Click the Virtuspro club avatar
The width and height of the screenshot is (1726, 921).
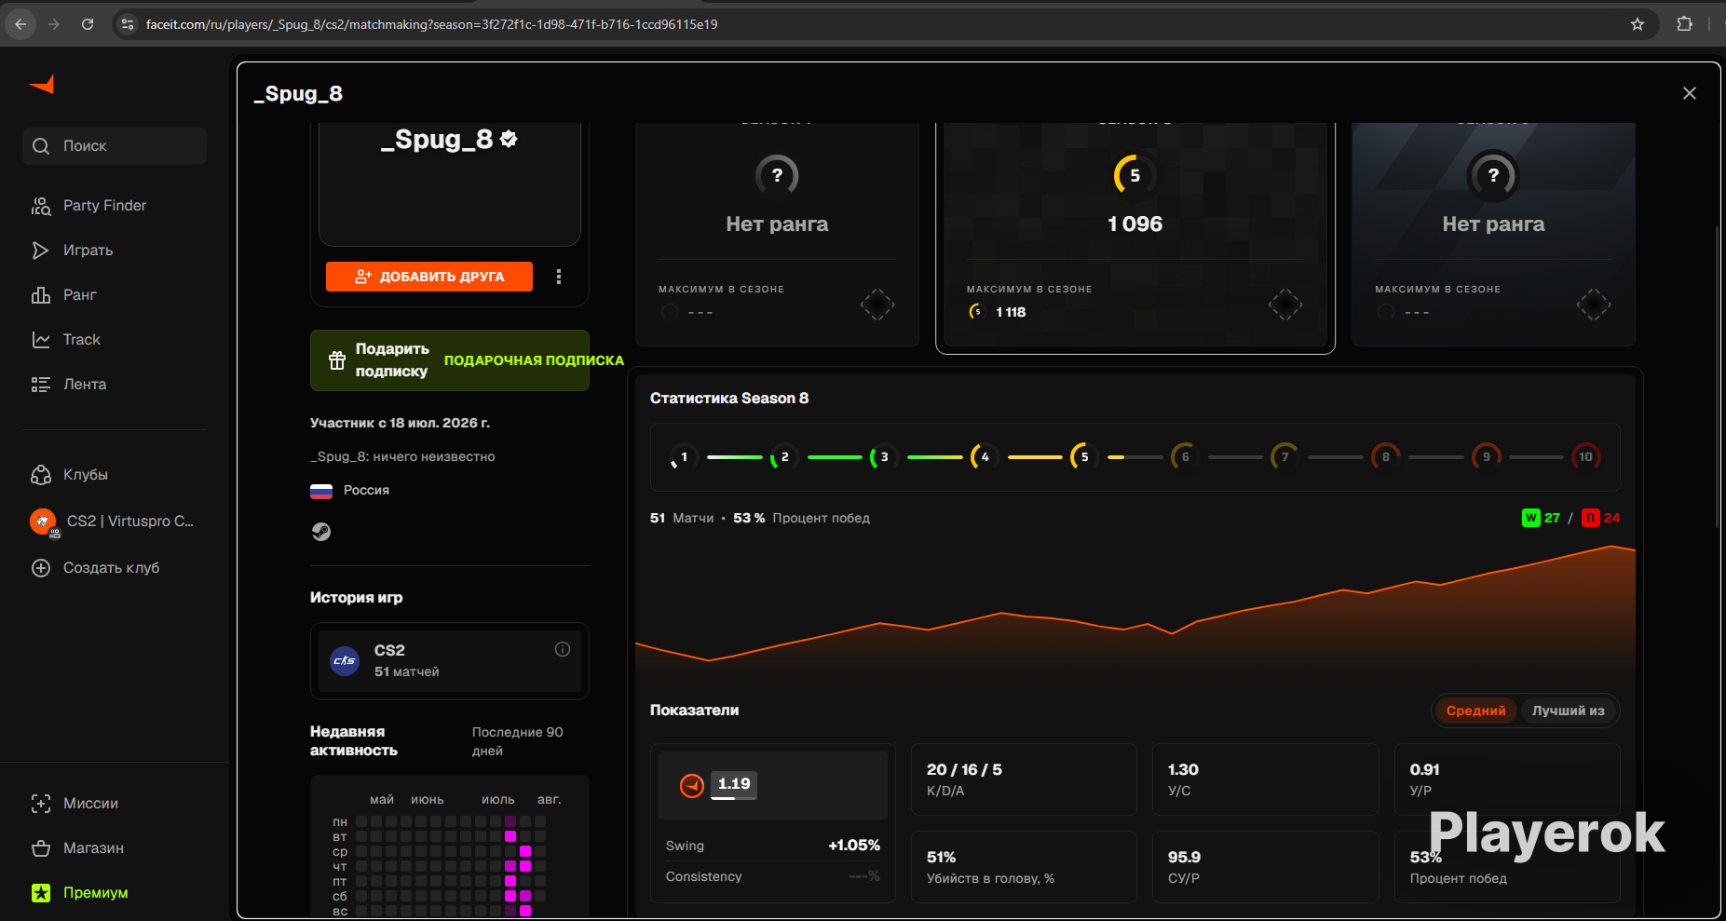click(x=44, y=521)
